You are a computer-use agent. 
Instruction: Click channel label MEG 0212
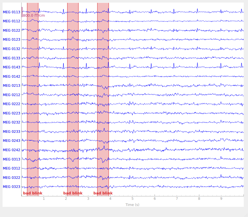pyautogui.click(x=12, y=95)
